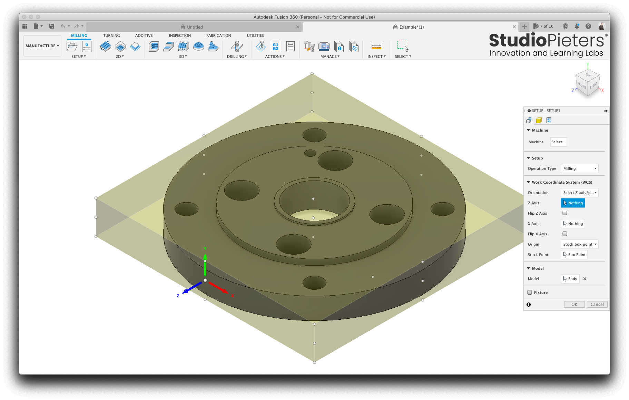Select the Contour 3D toolpath icon

click(198, 46)
